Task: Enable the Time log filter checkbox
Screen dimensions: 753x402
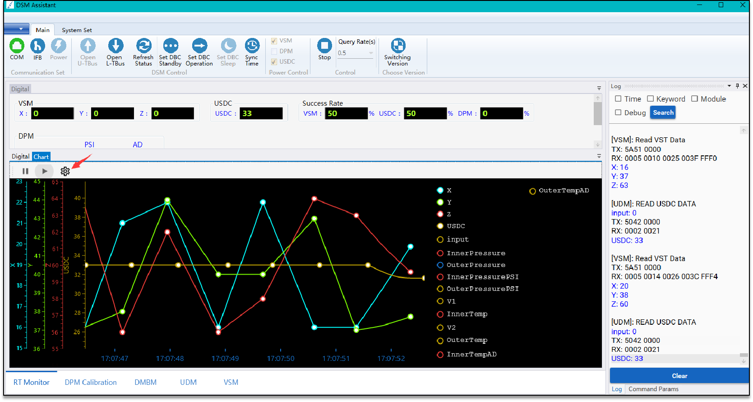Action: (618, 99)
